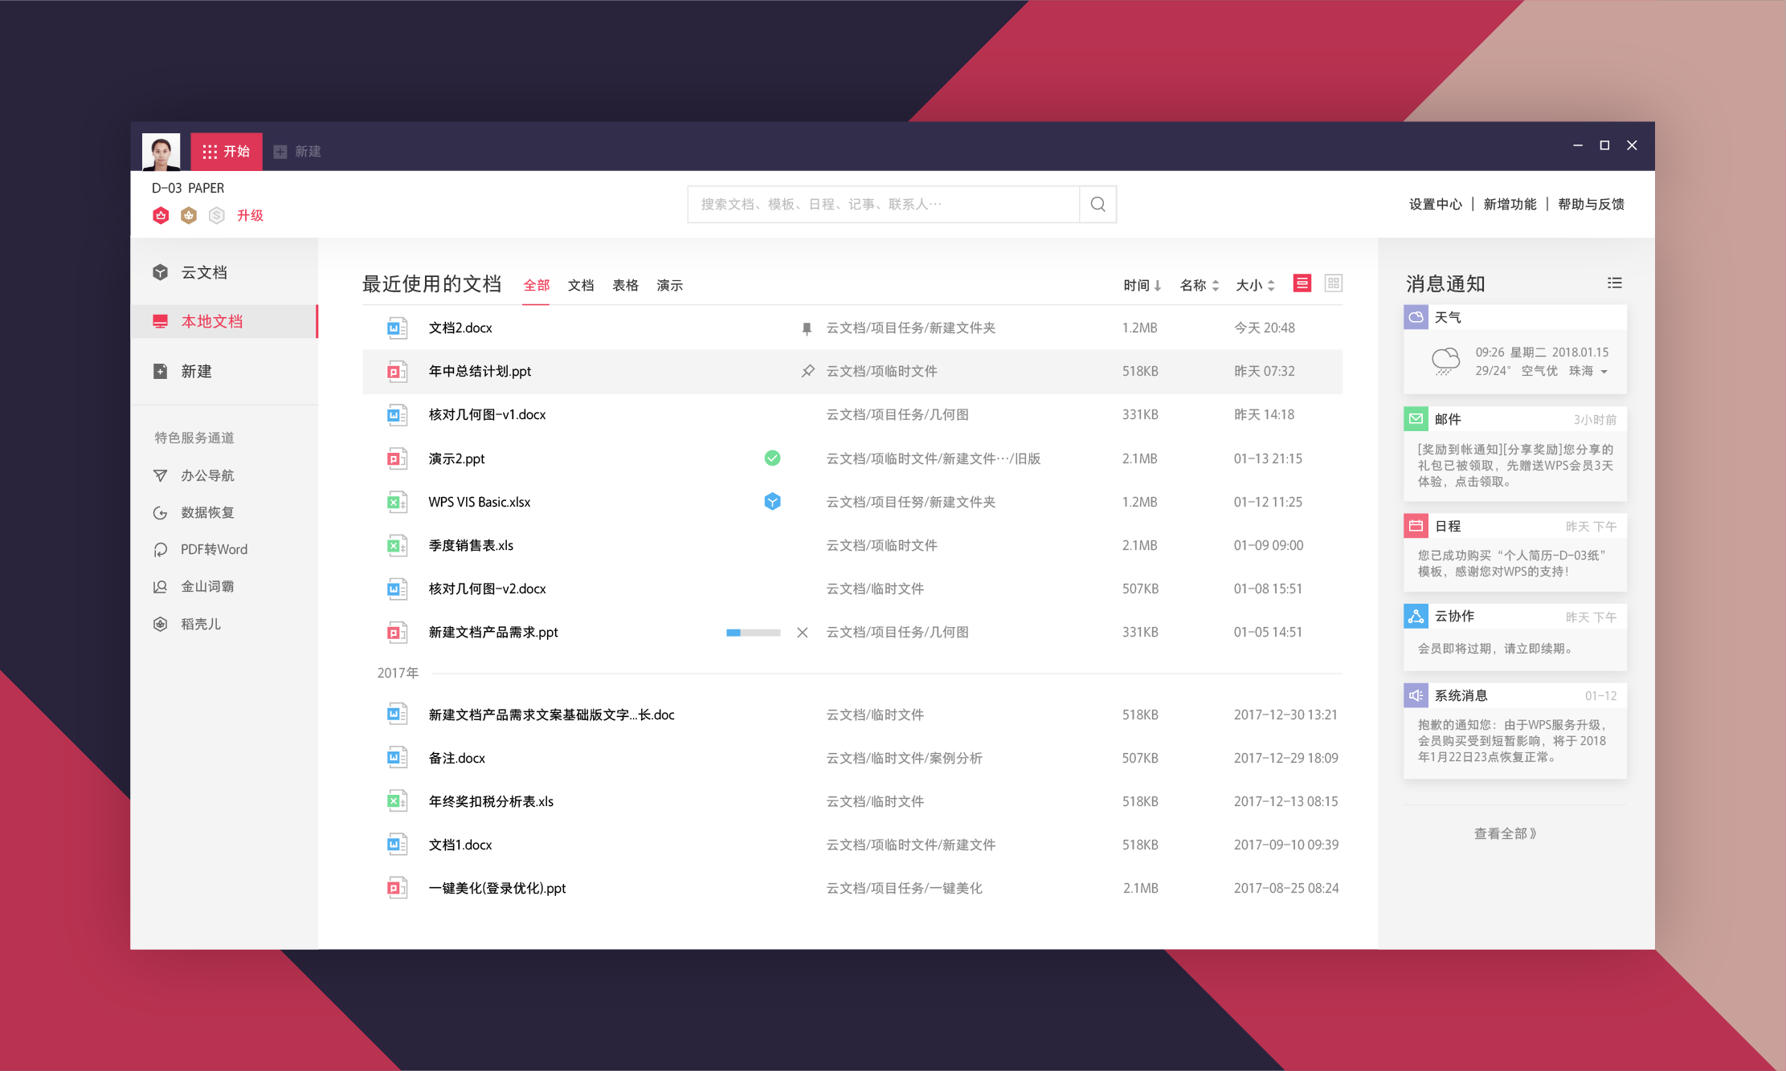
Task: Click the 查看全部 link
Action: tap(1504, 833)
